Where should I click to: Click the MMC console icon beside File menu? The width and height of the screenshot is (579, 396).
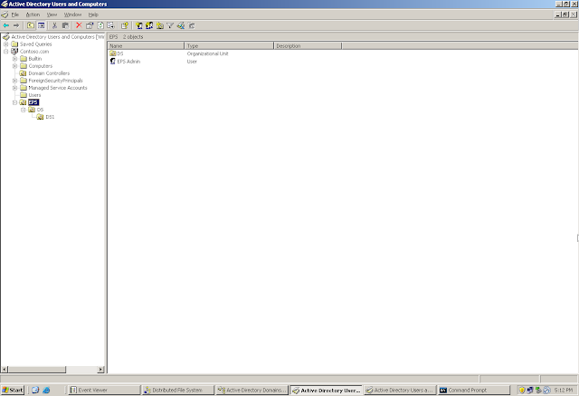click(x=5, y=14)
